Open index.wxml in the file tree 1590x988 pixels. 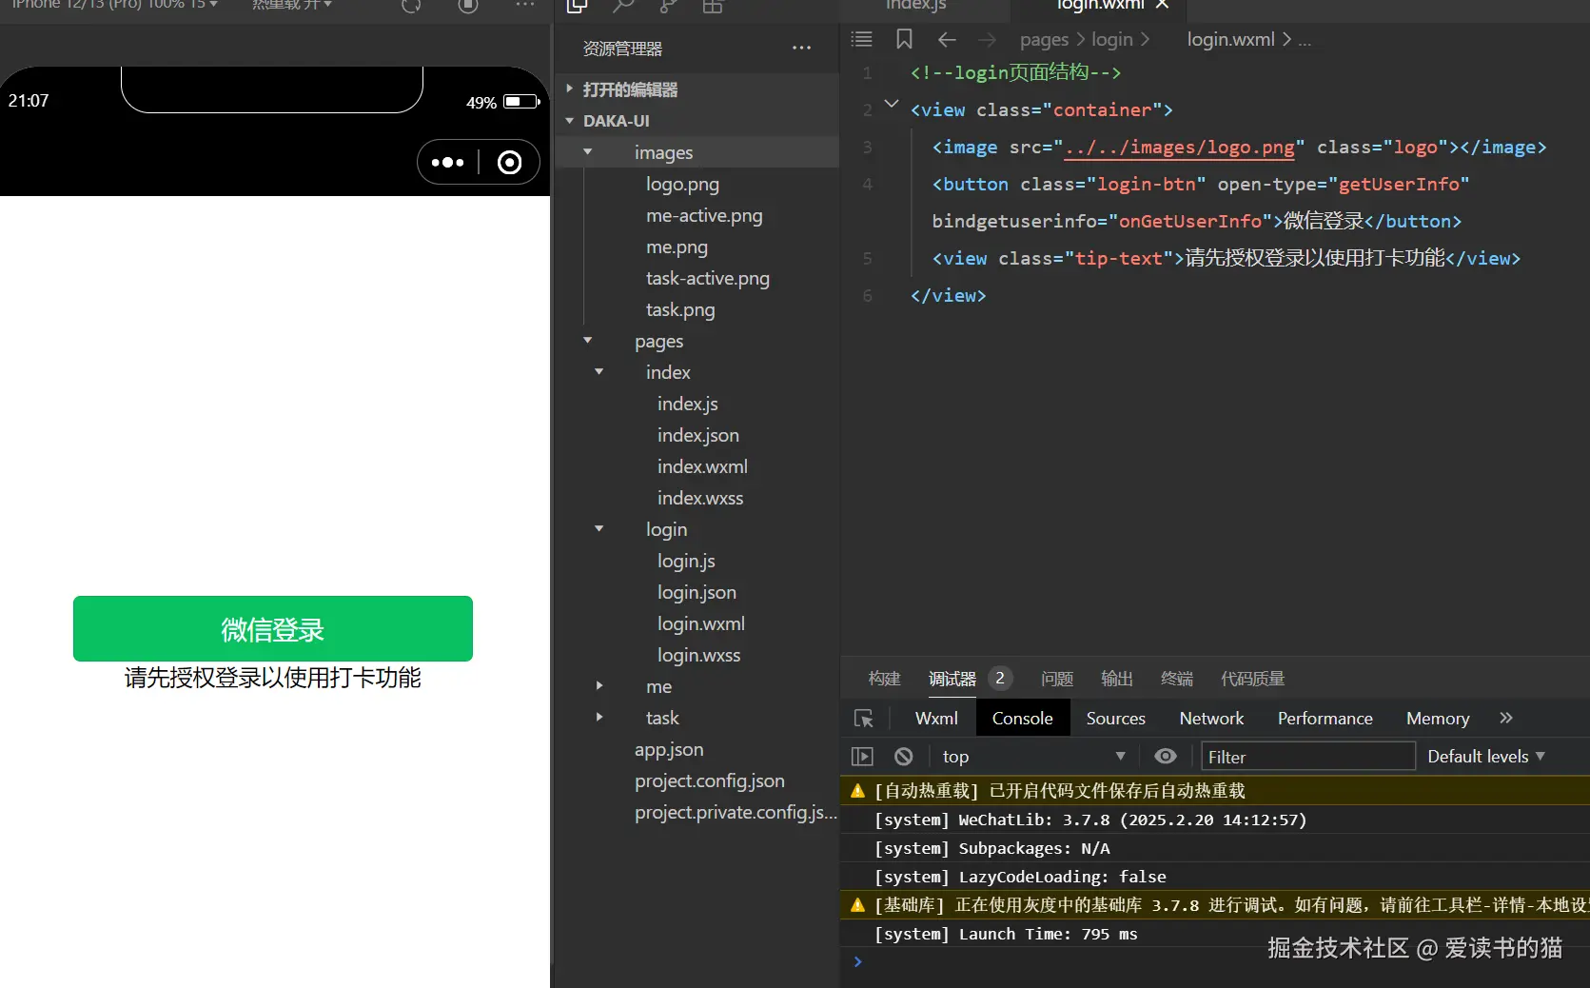click(702, 466)
